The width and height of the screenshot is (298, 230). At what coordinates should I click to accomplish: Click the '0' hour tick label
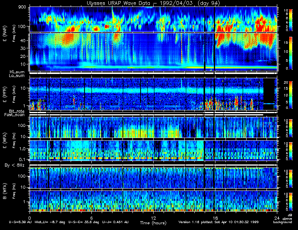click(30, 218)
